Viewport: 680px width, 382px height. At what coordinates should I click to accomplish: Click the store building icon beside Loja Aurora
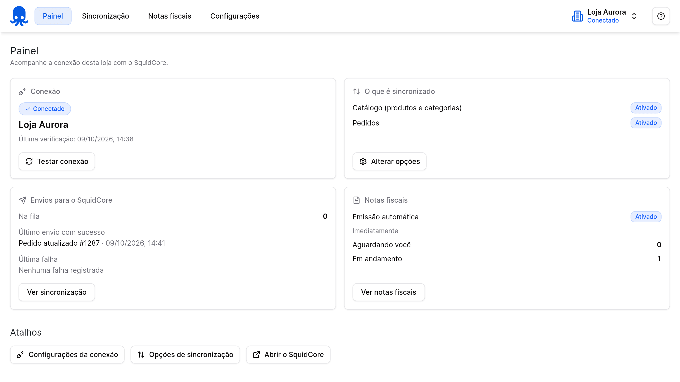[577, 16]
